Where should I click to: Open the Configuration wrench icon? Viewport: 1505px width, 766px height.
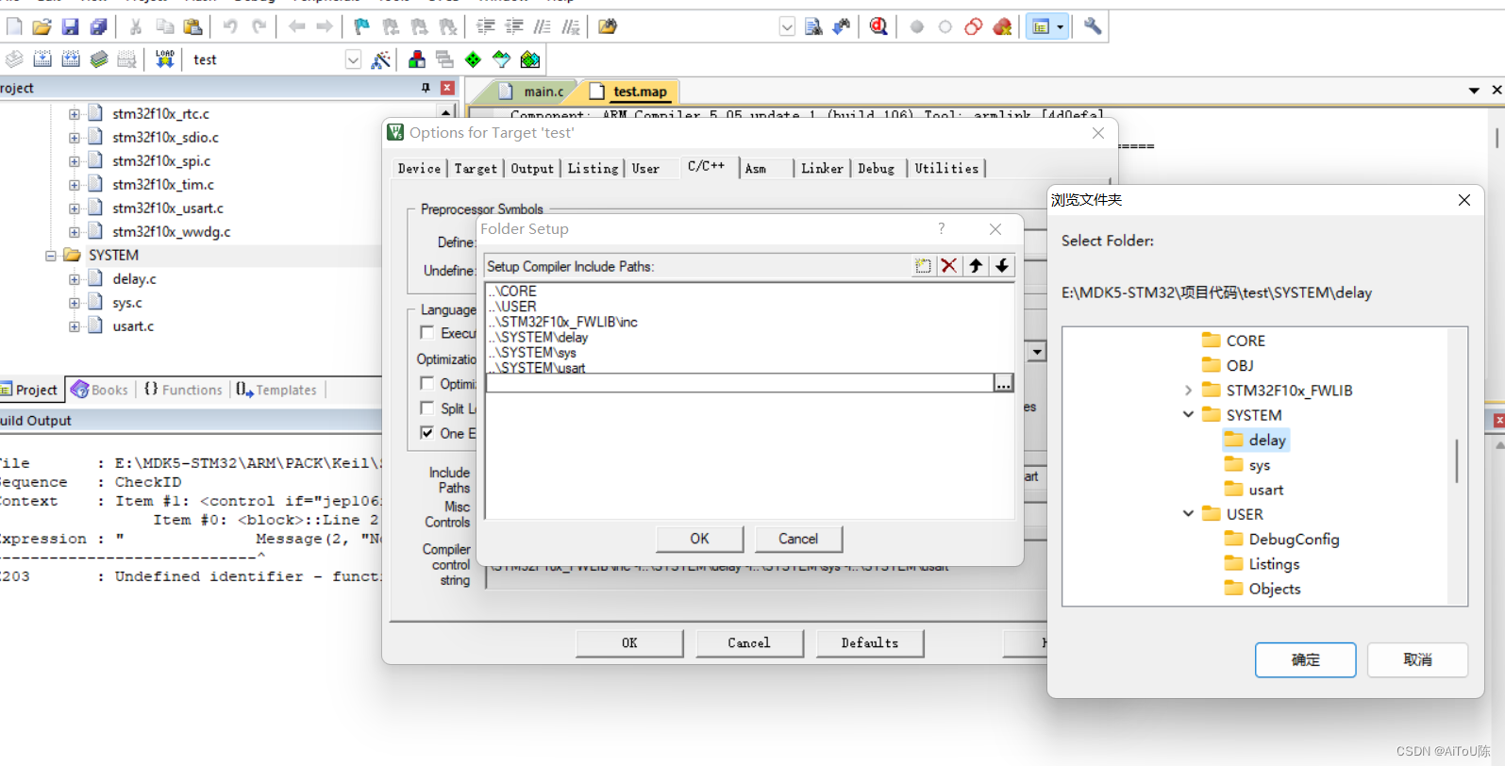click(x=1093, y=27)
